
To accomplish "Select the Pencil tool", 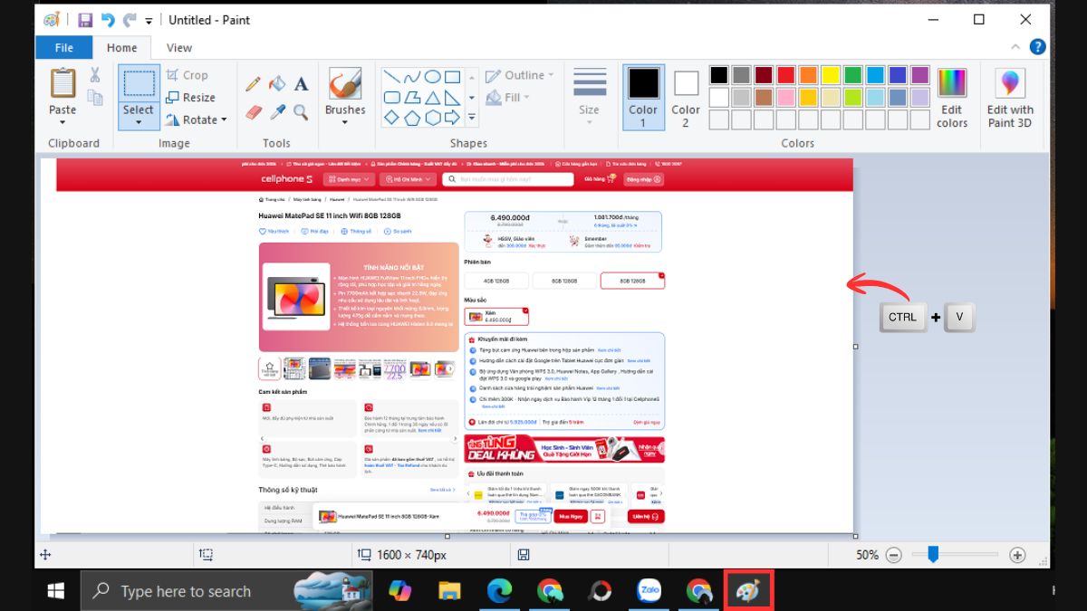I will click(x=253, y=84).
